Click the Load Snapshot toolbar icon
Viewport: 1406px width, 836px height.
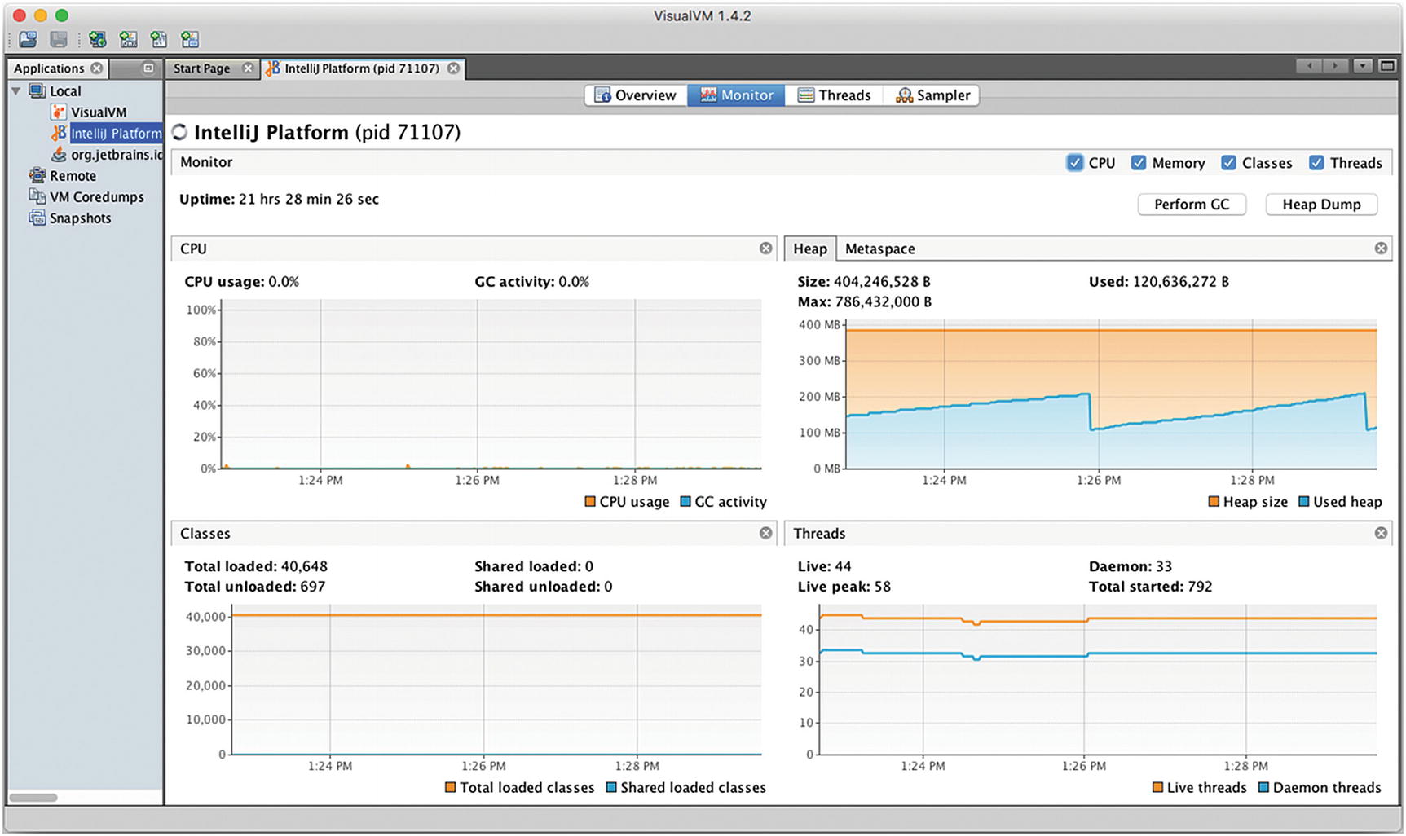point(29,39)
